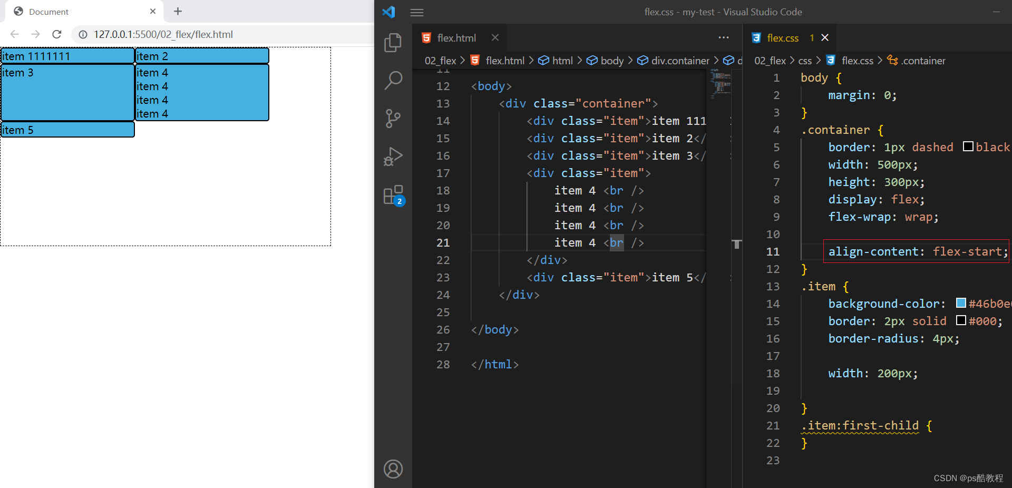1012x488 pixels.
Task: Open a new browser tab
Action: [178, 11]
